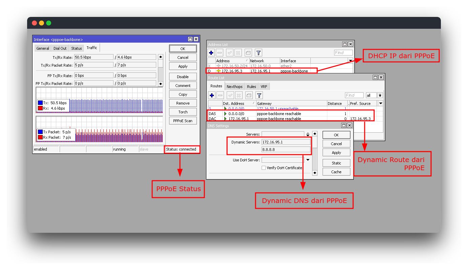
Task: Click the Add (+) icon in Route List
Action: (x=211, y=95)
